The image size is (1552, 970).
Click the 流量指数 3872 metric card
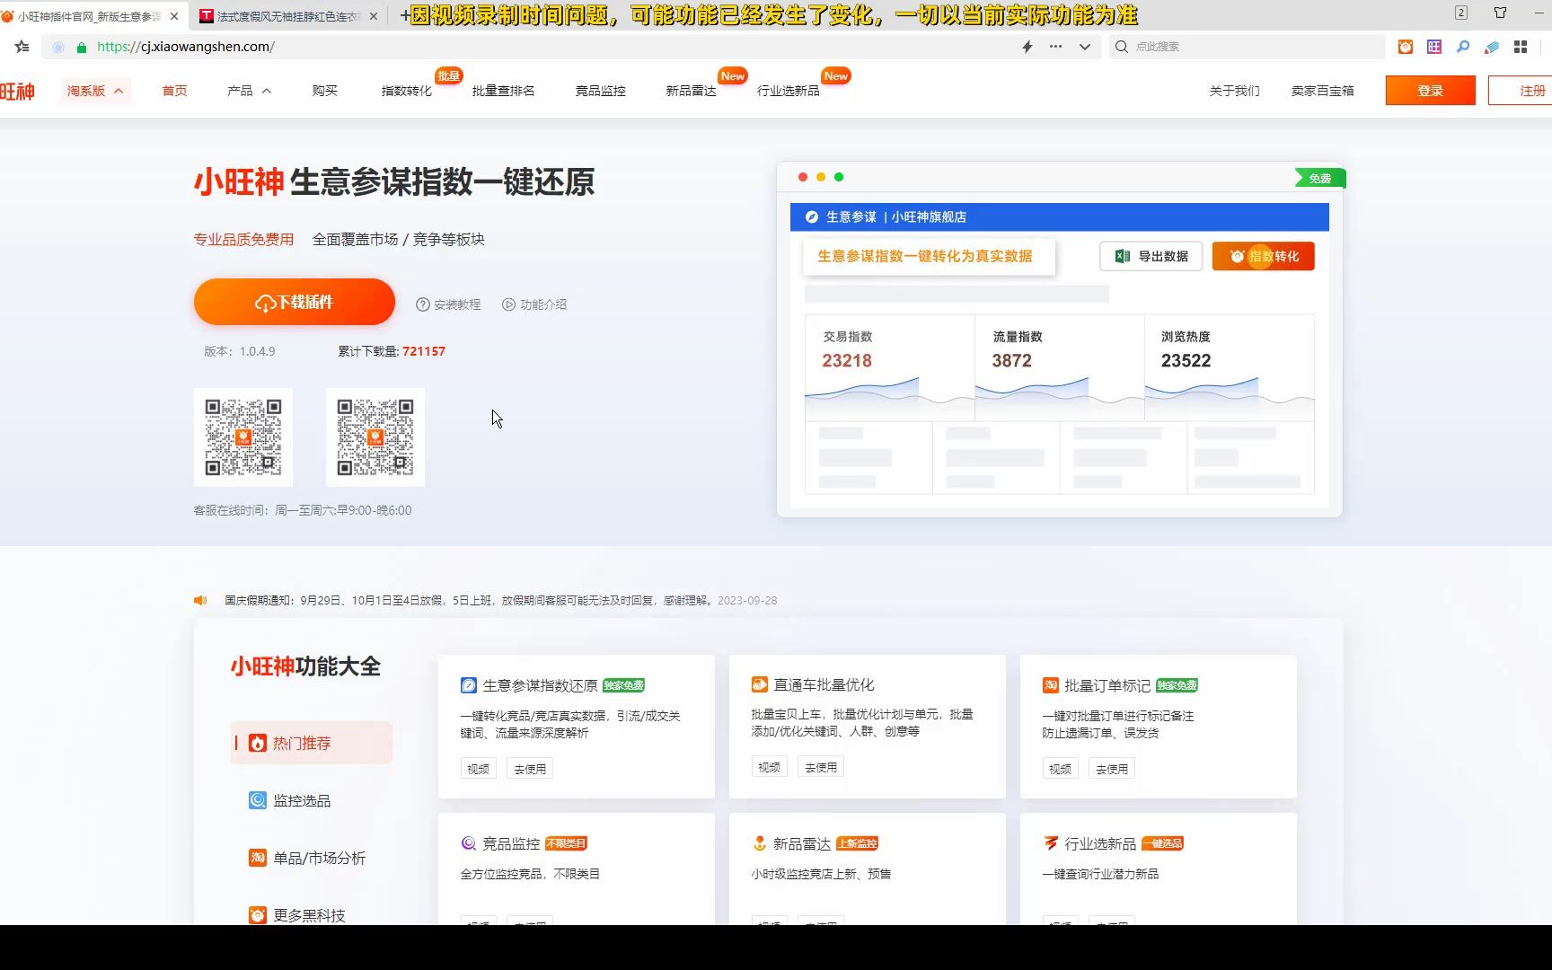[x=1059, y=366]
